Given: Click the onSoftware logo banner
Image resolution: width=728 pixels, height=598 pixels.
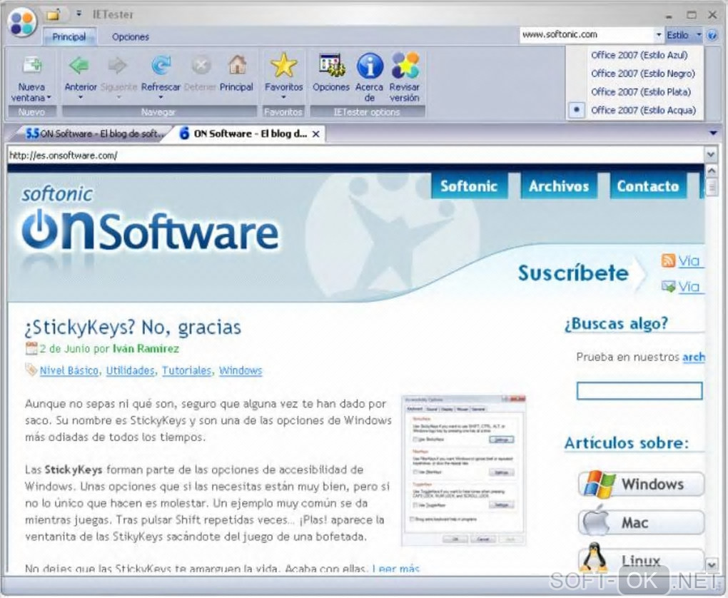Looking at the screenshot, I should point(150,220).
